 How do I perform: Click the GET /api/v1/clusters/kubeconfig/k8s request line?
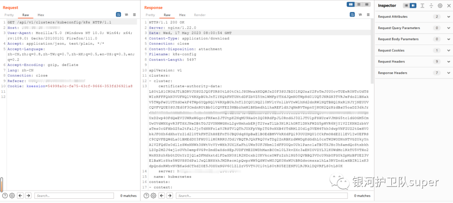pos(60,22)
